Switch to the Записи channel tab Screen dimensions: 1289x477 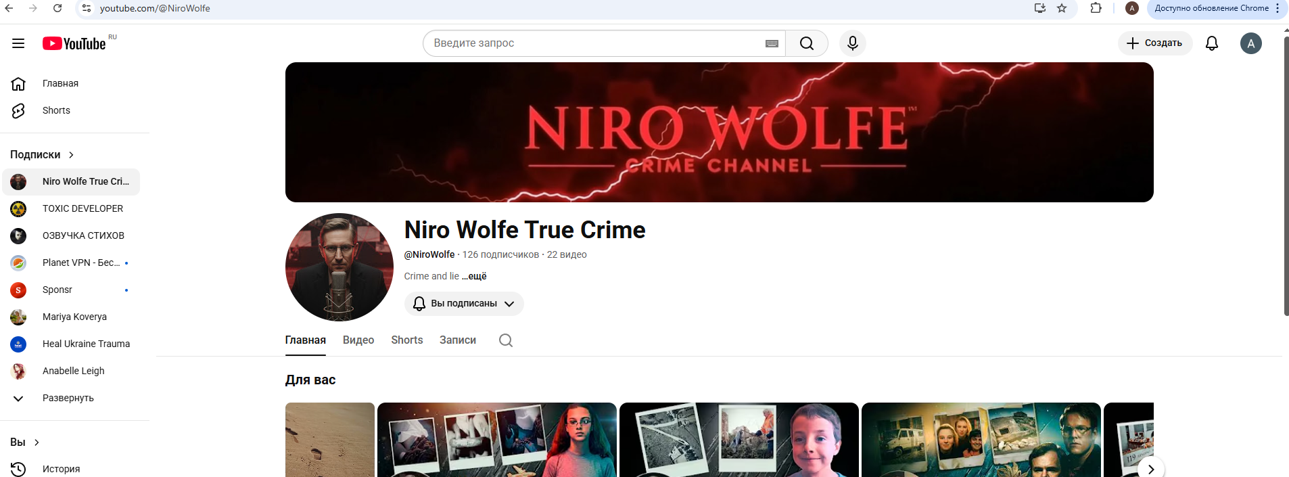pyautogui.click(x=458, y=340)
